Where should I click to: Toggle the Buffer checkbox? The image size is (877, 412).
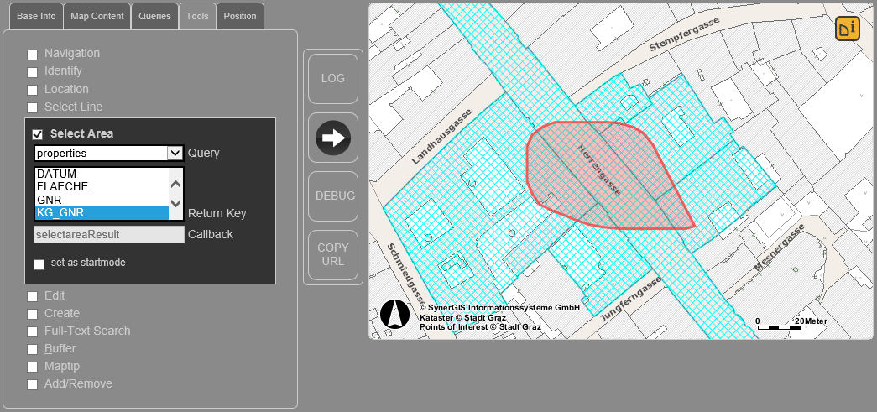(x=33, y=349)
